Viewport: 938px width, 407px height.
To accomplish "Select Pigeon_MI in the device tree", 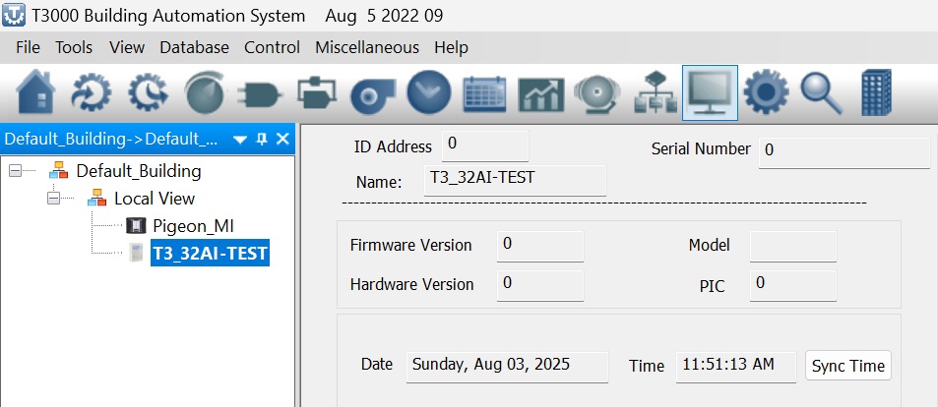I will (193, 226).
